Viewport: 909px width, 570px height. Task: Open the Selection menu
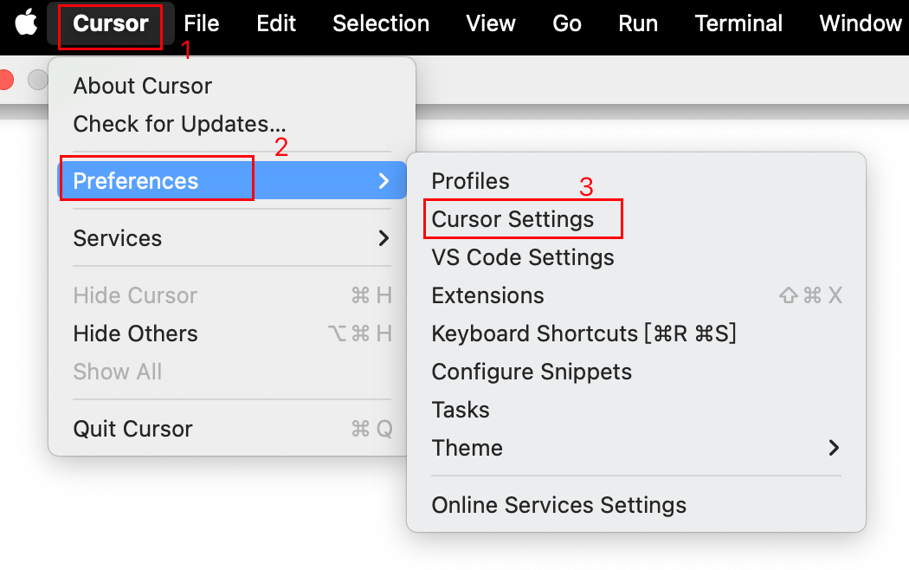(x=381, y=23)
